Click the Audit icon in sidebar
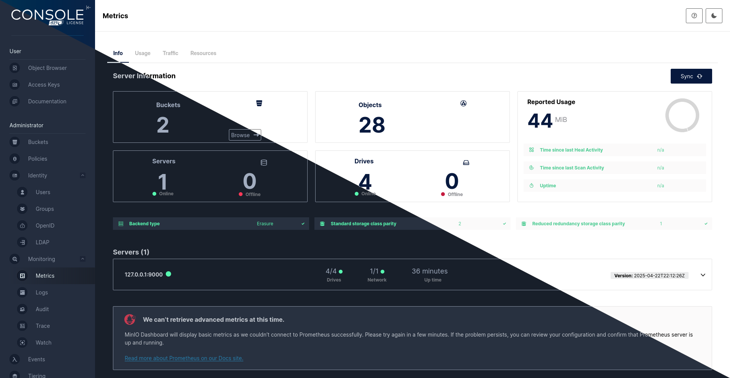The width and height of the screenshot is (730, 378). click(x=22, y=309)
